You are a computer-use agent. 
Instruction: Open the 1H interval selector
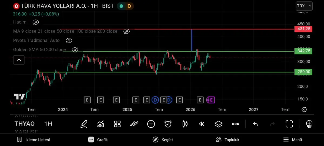48,124
